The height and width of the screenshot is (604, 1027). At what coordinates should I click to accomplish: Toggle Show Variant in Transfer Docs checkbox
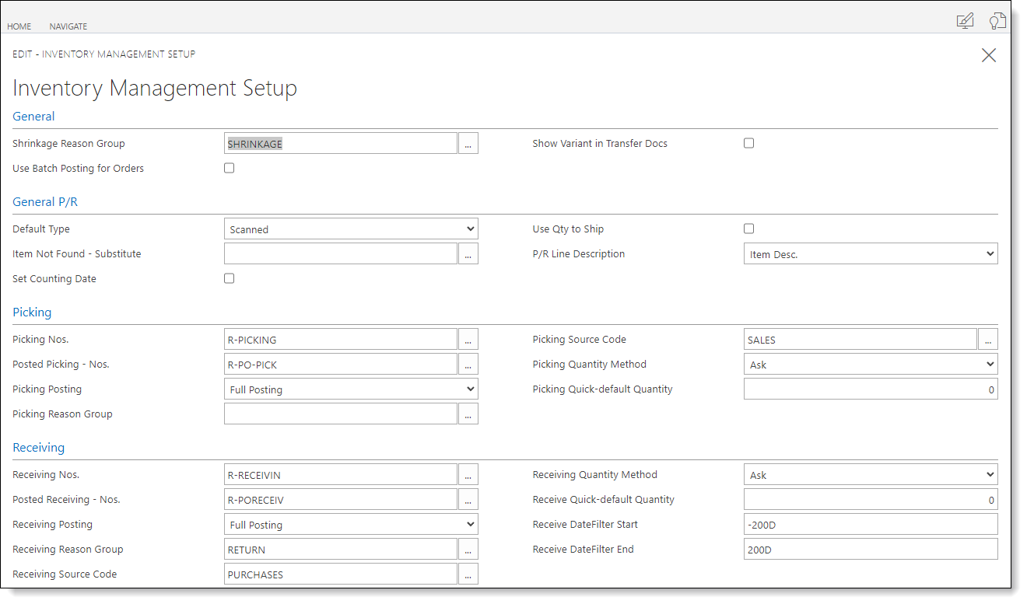click(749, 143)
